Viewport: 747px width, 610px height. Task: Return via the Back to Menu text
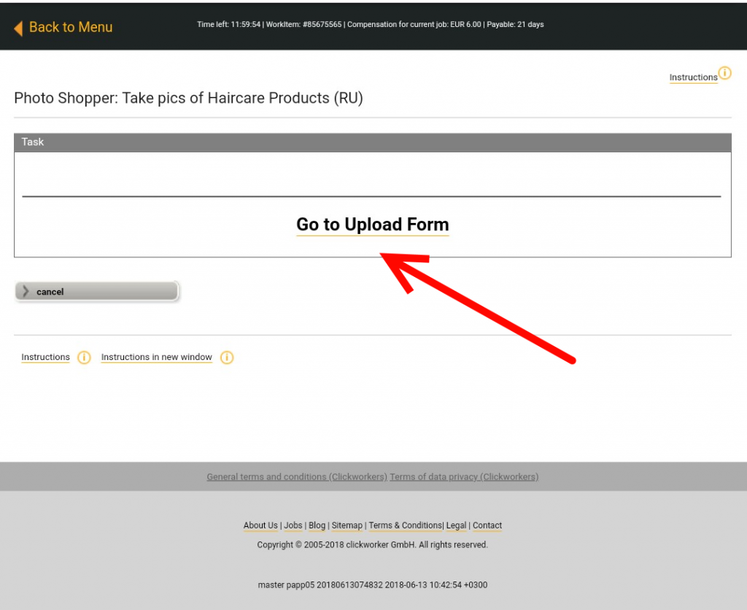tap(71, 28)
